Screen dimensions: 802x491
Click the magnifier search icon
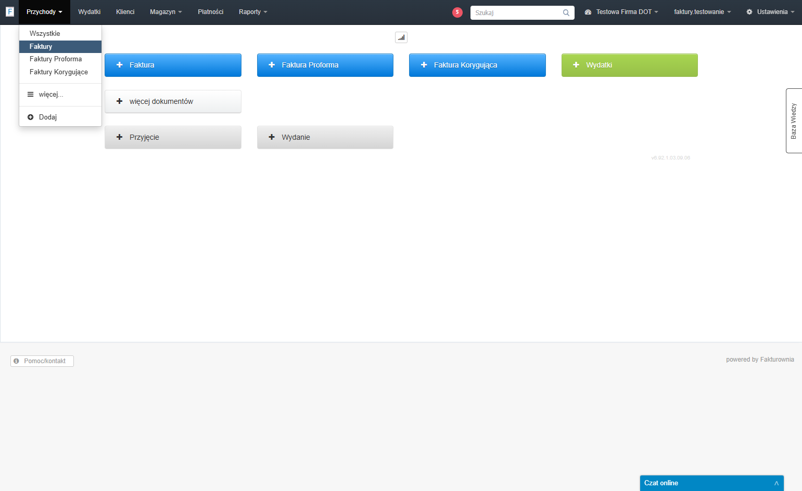[x=566, y=13]
